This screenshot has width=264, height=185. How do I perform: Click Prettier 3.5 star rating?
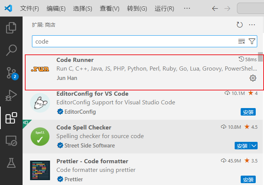[x=251, y=161]
